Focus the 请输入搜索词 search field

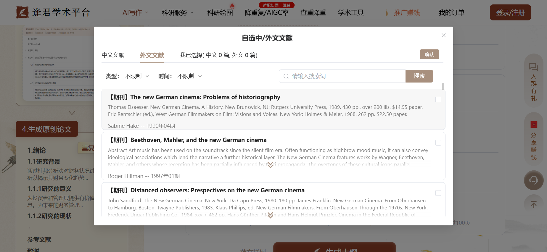pyautogui.click(x=342, y=76)
